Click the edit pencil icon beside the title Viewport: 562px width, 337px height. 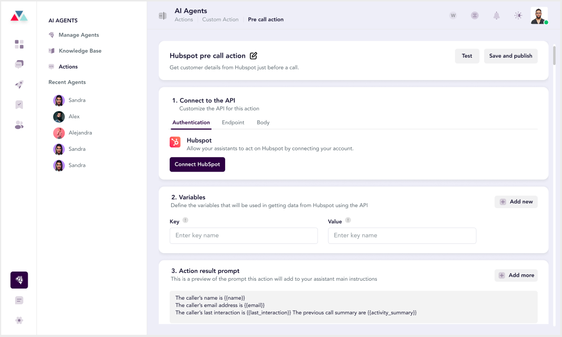[253, 56]
